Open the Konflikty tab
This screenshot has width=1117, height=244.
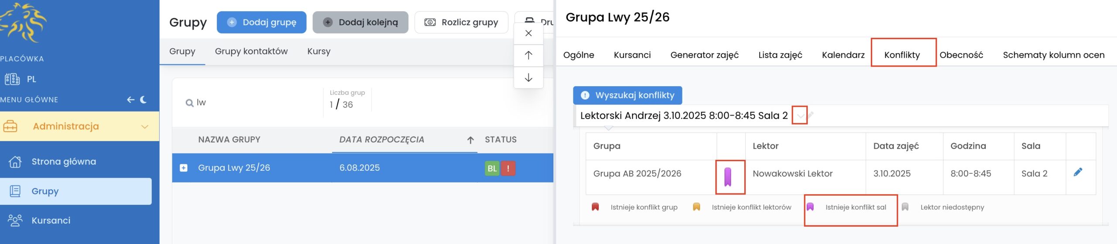901,55
